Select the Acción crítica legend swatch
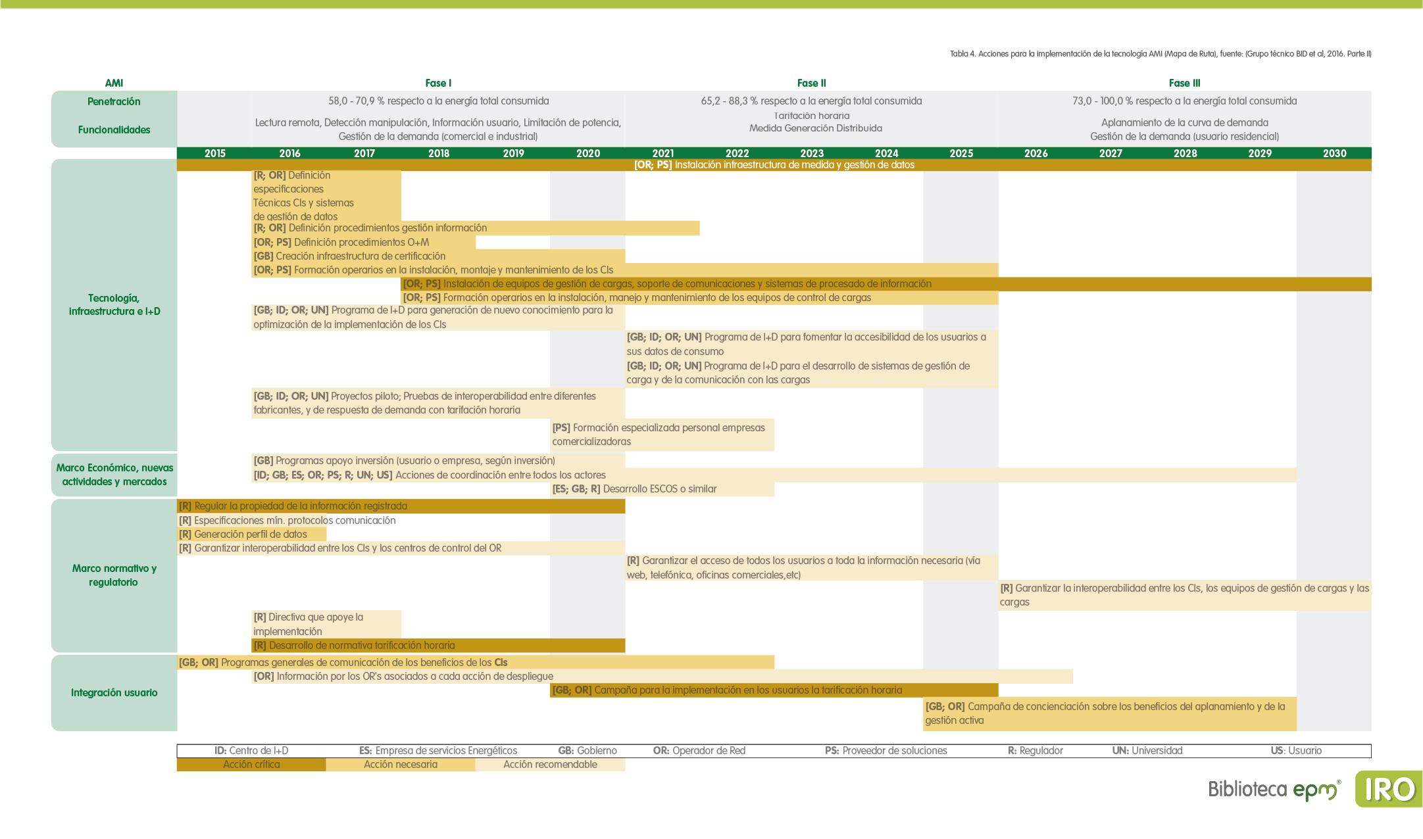This screenshot has width=1423, height=839. click(x=251, y=765)
